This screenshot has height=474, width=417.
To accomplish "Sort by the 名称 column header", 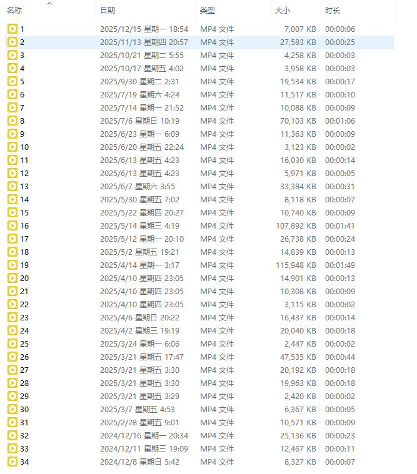I will [15, 11].
